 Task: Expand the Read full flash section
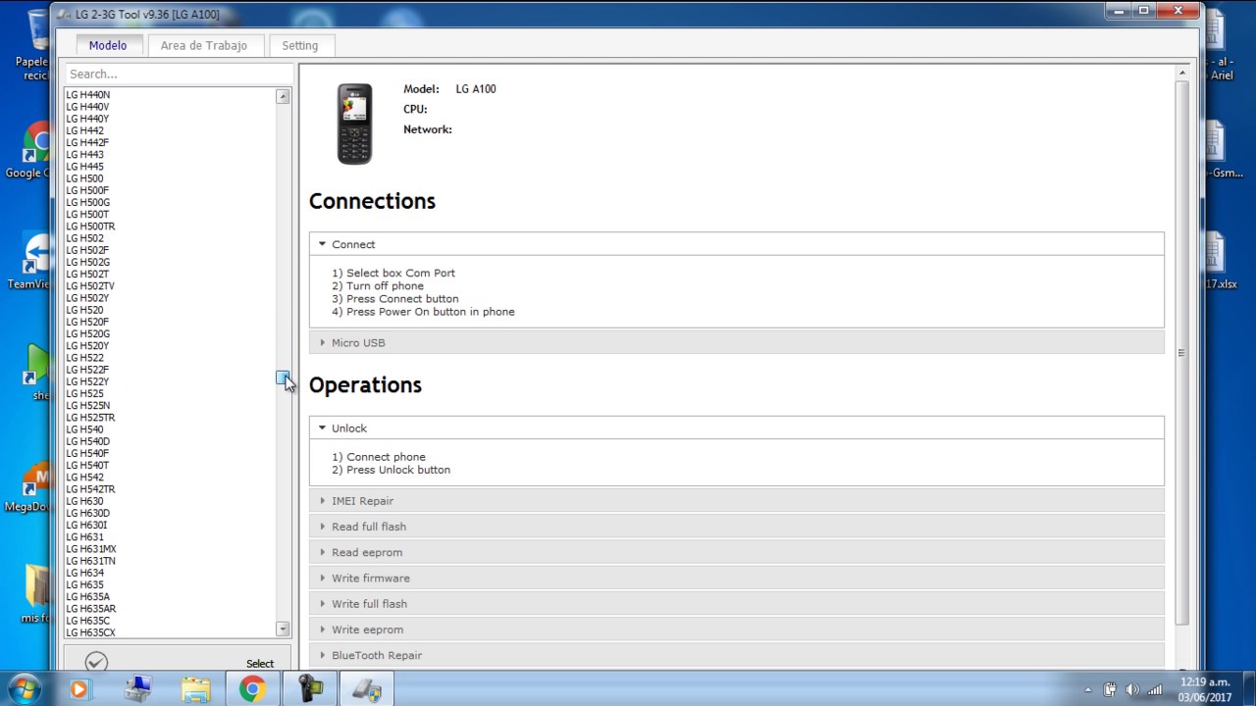736,527
